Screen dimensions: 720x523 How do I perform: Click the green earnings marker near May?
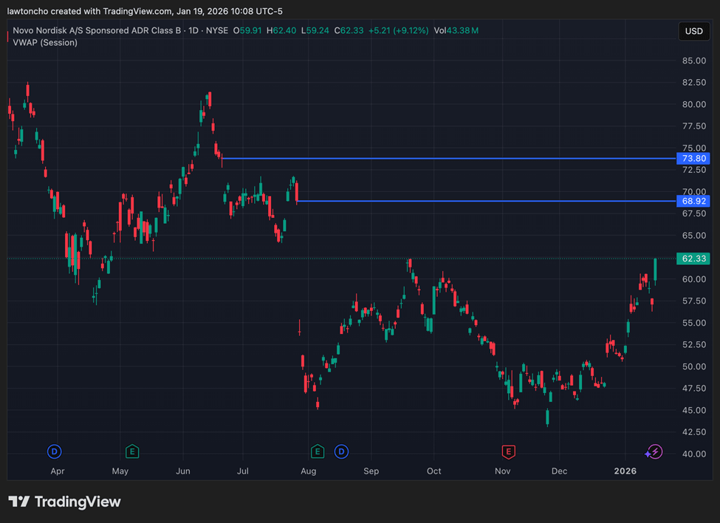[x=132, y=452]
